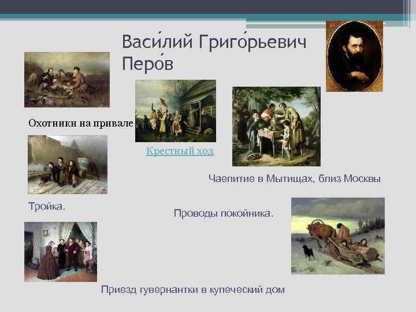The width and height of the screenshot is (416, 312).
Task: Click the Крестный ход procession painting image
Action: click(x=176, y=111)
